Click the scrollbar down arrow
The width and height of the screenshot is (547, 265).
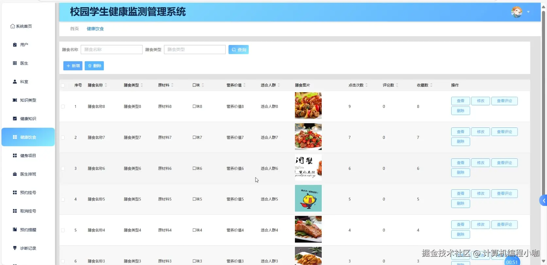pos(544,261)
